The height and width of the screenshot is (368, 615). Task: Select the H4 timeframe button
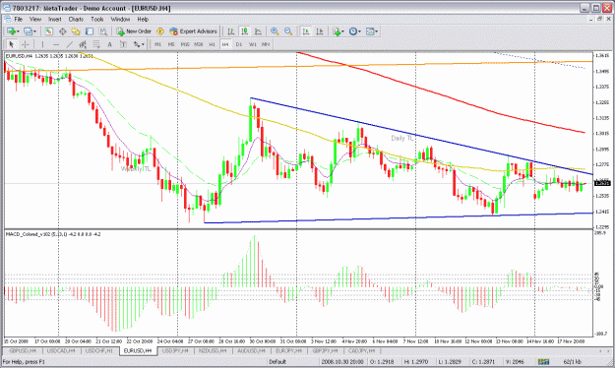click(x=225, y=44)
